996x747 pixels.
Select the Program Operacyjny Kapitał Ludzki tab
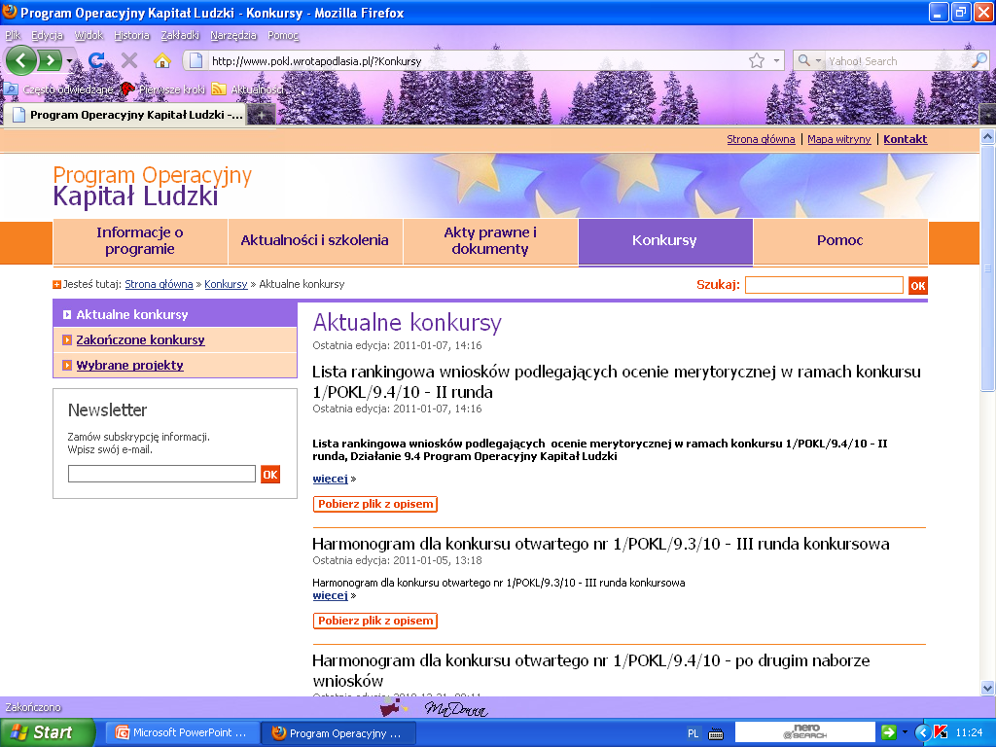click(127, 115)
